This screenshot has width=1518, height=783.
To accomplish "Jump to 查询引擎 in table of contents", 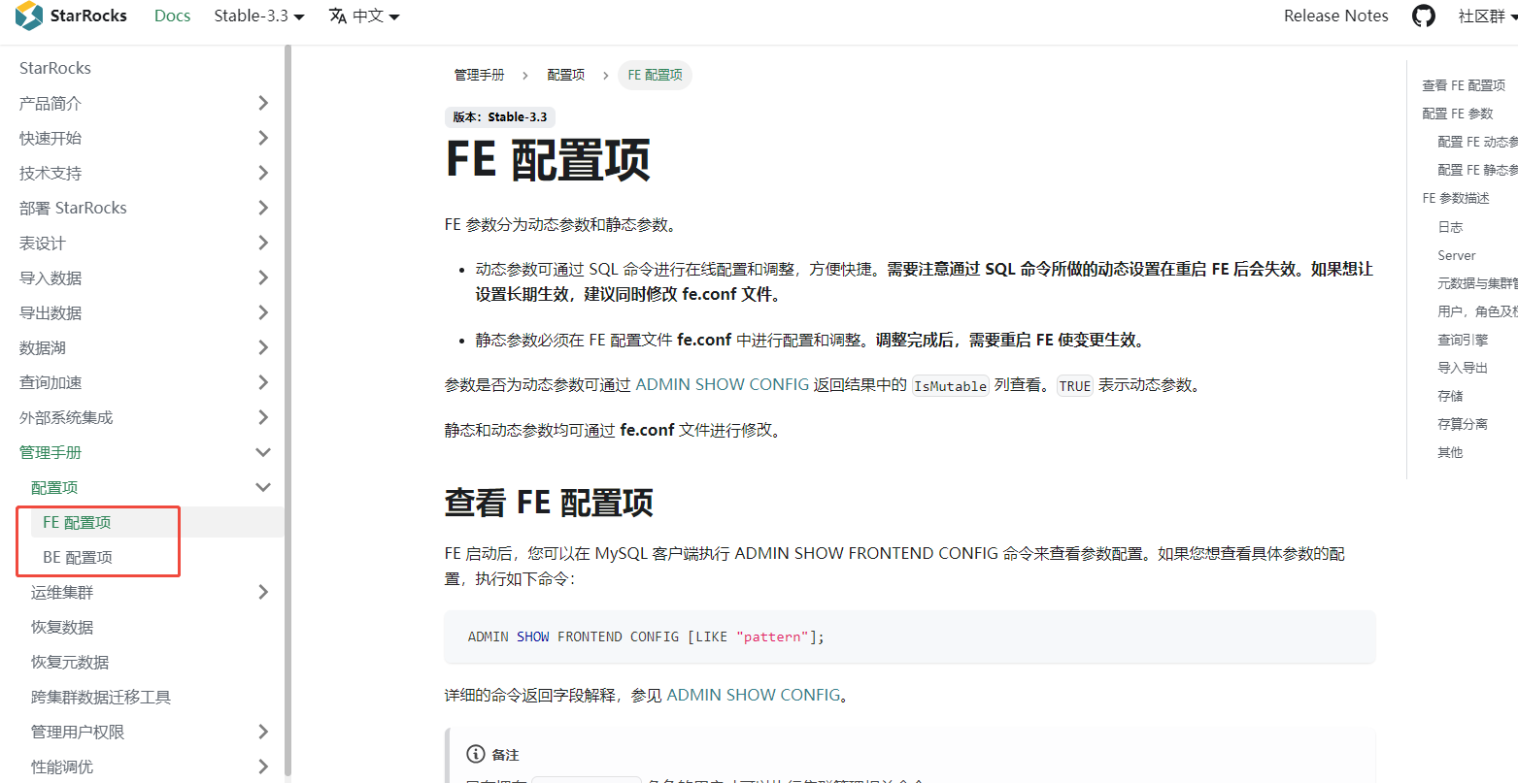I will tap(1463, 340).
